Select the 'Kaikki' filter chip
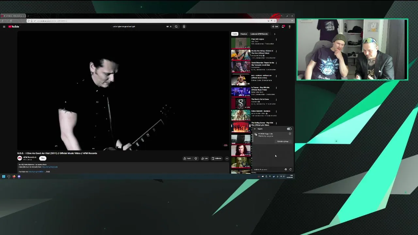This screenshot has width=418, height=235. (234, 34)
